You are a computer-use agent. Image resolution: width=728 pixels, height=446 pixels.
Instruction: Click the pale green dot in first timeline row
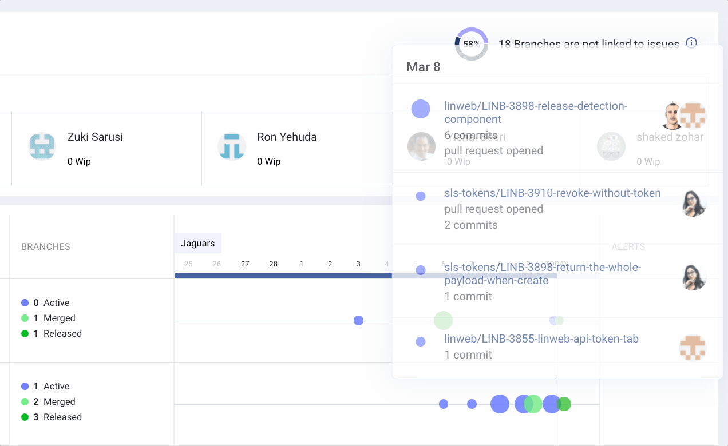443,320
